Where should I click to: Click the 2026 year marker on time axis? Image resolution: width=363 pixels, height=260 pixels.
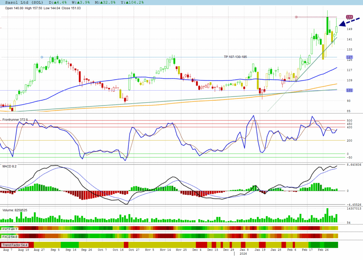tap(243, 254)
